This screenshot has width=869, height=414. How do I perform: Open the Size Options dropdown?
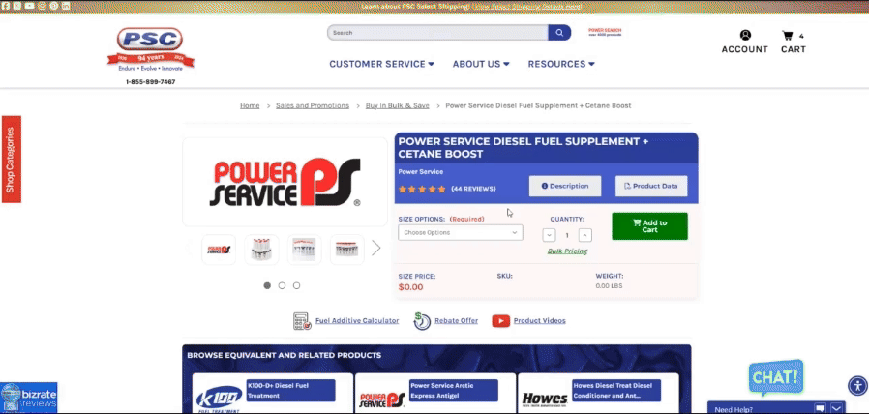461,233
